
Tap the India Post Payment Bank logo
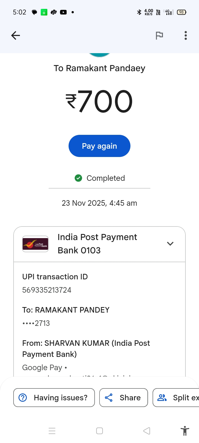[x=35, y=244]
